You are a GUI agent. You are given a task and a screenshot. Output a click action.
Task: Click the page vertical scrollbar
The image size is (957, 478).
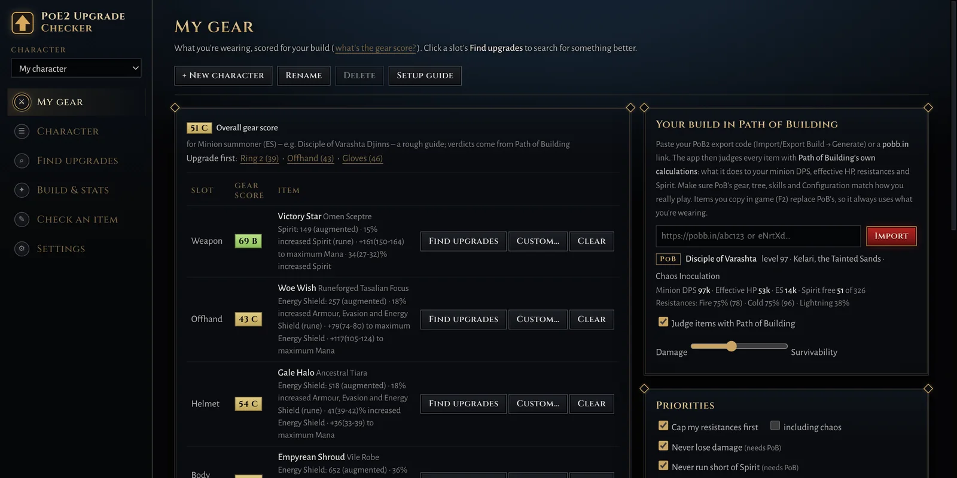953,117
